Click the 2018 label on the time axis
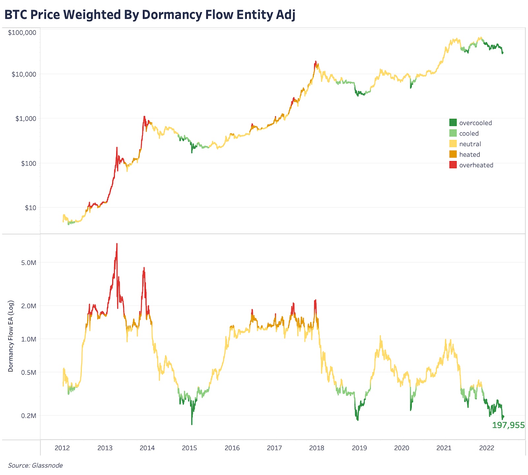The image size is (528, 475). tap(317, 448)
